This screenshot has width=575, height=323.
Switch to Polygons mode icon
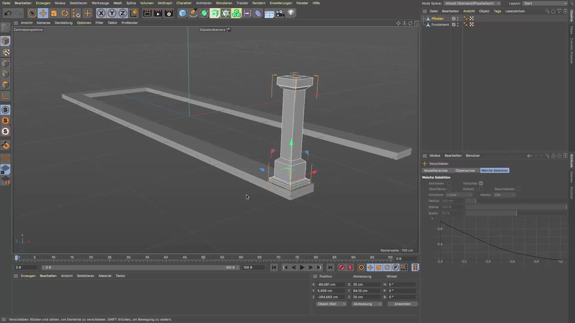[x=5, y=85]
